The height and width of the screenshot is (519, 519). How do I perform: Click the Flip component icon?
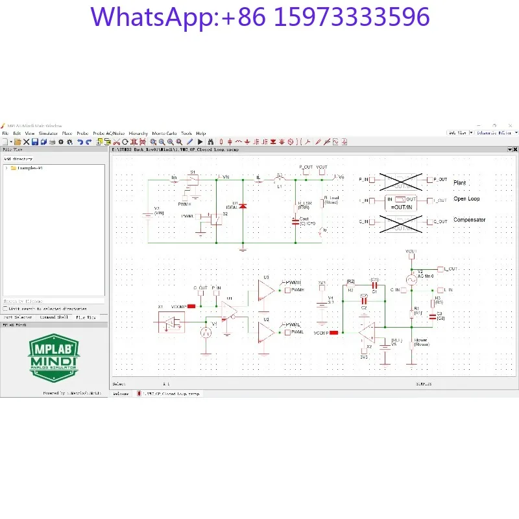(x=143, y=142)
